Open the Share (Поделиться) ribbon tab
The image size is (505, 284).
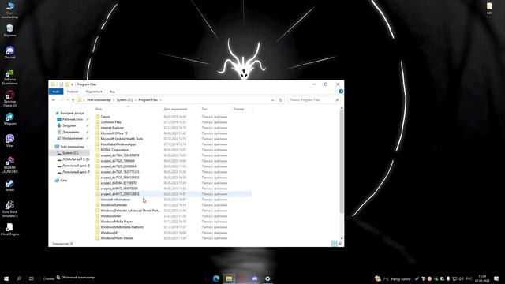tap(94, 92)
